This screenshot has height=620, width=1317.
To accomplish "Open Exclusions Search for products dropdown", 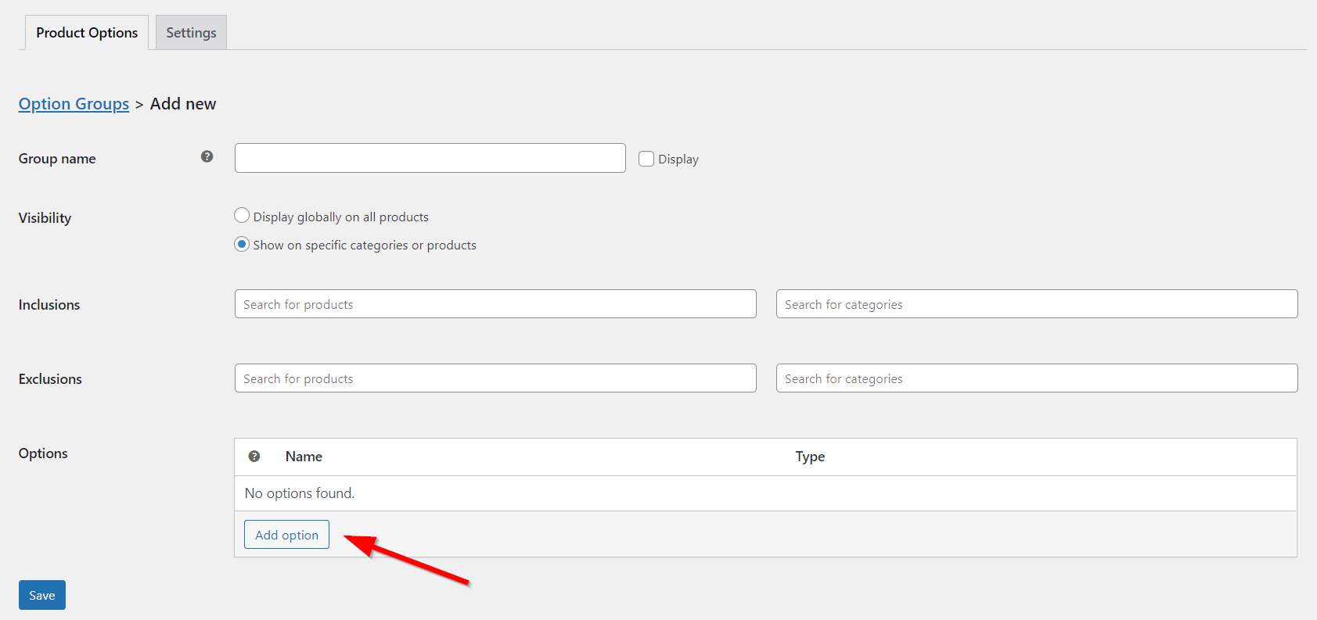I will [x=495, y=378].
